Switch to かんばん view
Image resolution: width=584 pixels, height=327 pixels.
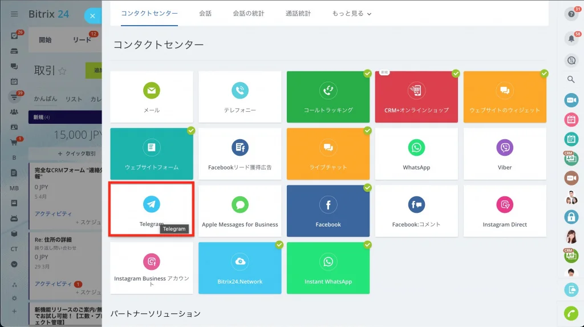click(46, 99)
